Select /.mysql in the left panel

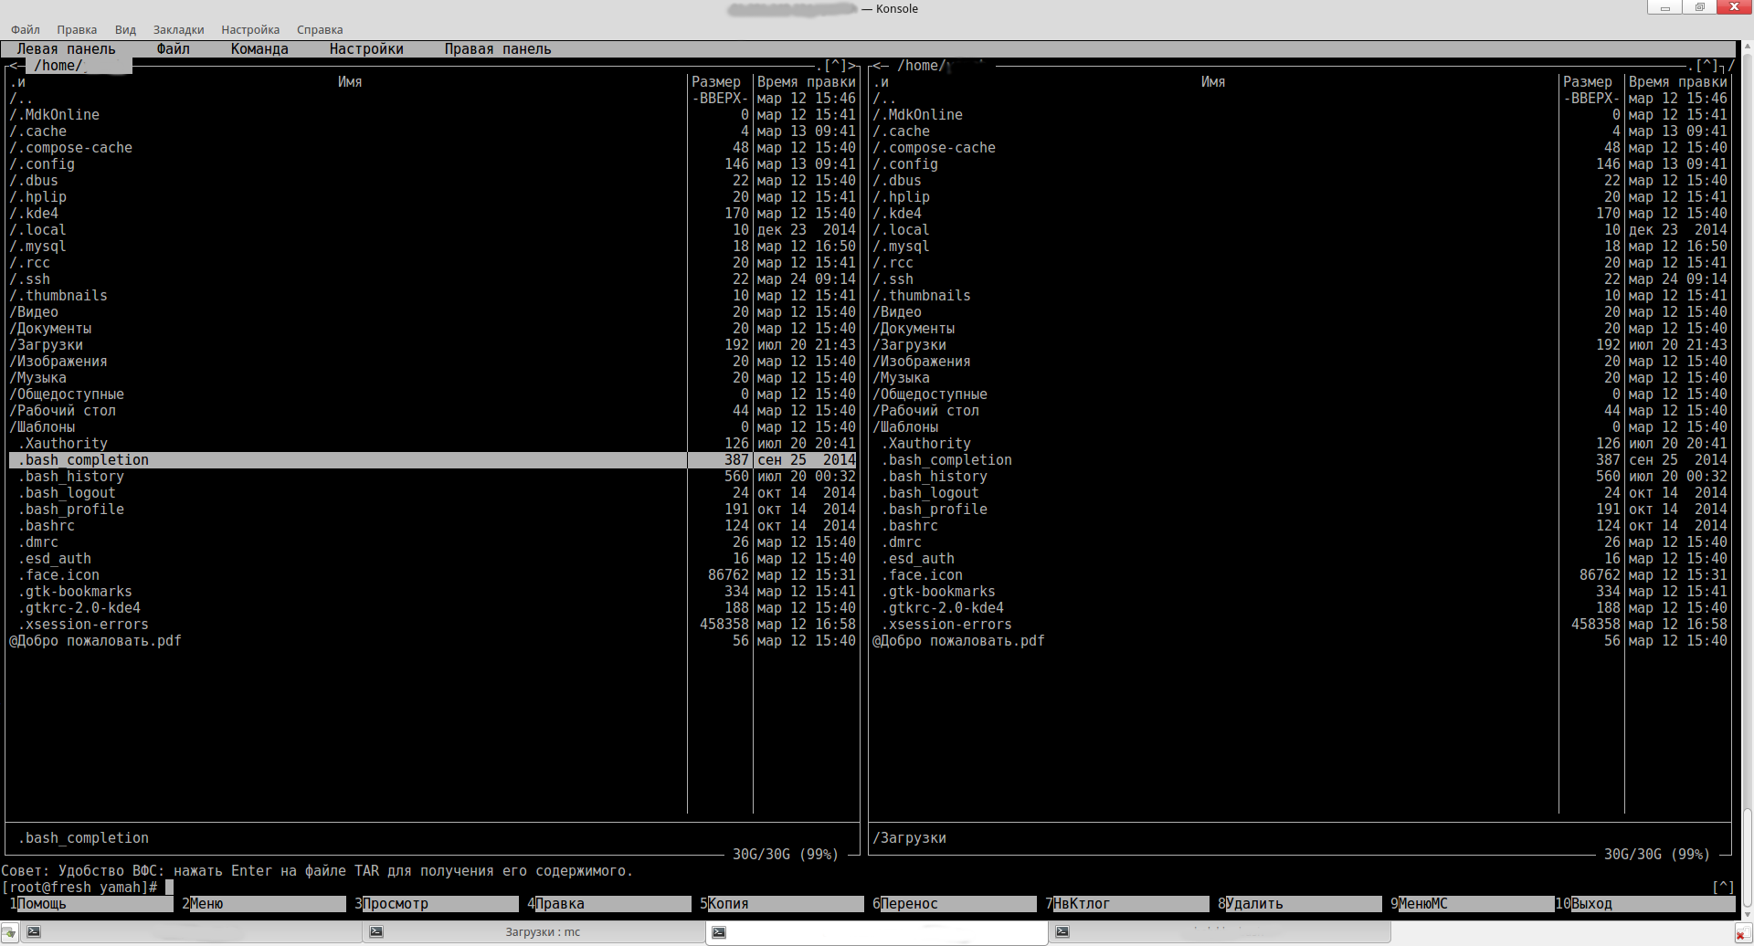[x=432, y=247]
